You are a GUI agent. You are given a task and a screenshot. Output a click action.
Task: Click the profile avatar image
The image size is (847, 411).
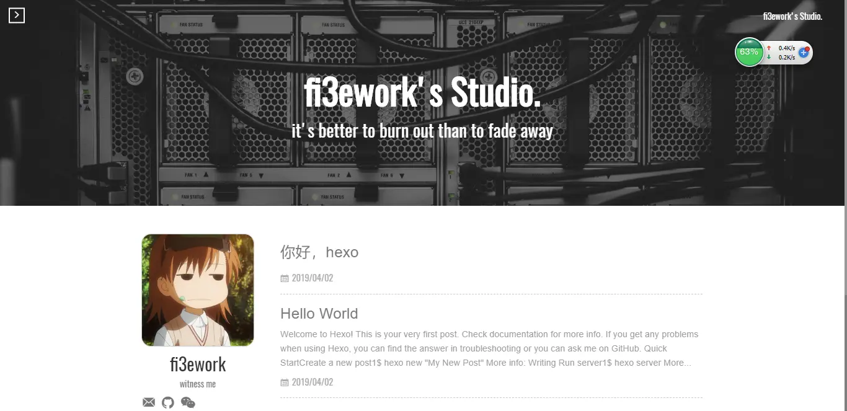(198, 290)
